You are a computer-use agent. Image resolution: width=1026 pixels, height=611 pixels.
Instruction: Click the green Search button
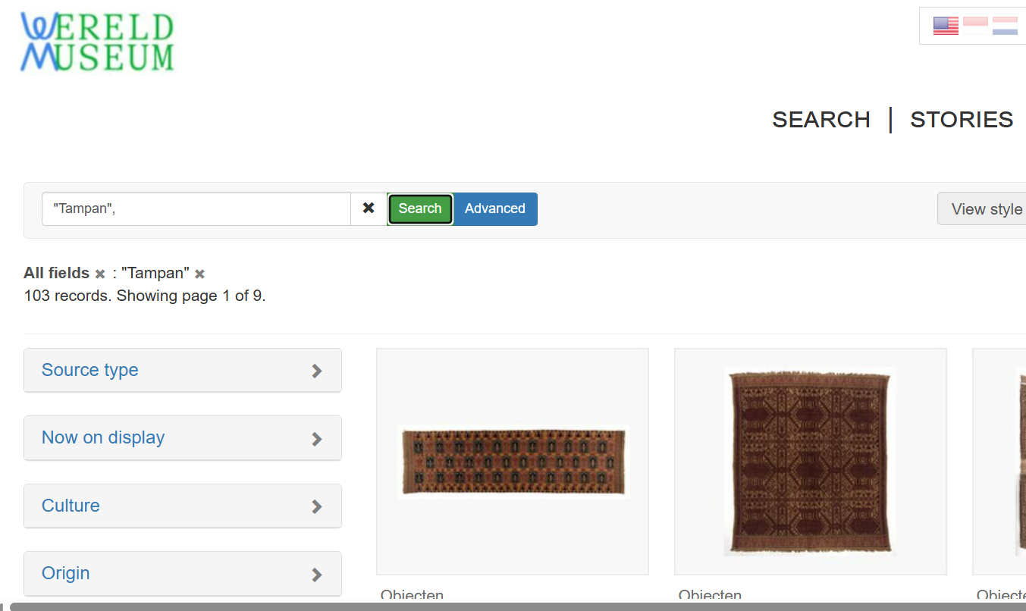tap(420, 208)
